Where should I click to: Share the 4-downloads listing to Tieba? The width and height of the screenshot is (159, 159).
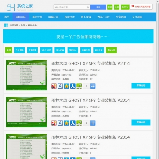(60, 123)
